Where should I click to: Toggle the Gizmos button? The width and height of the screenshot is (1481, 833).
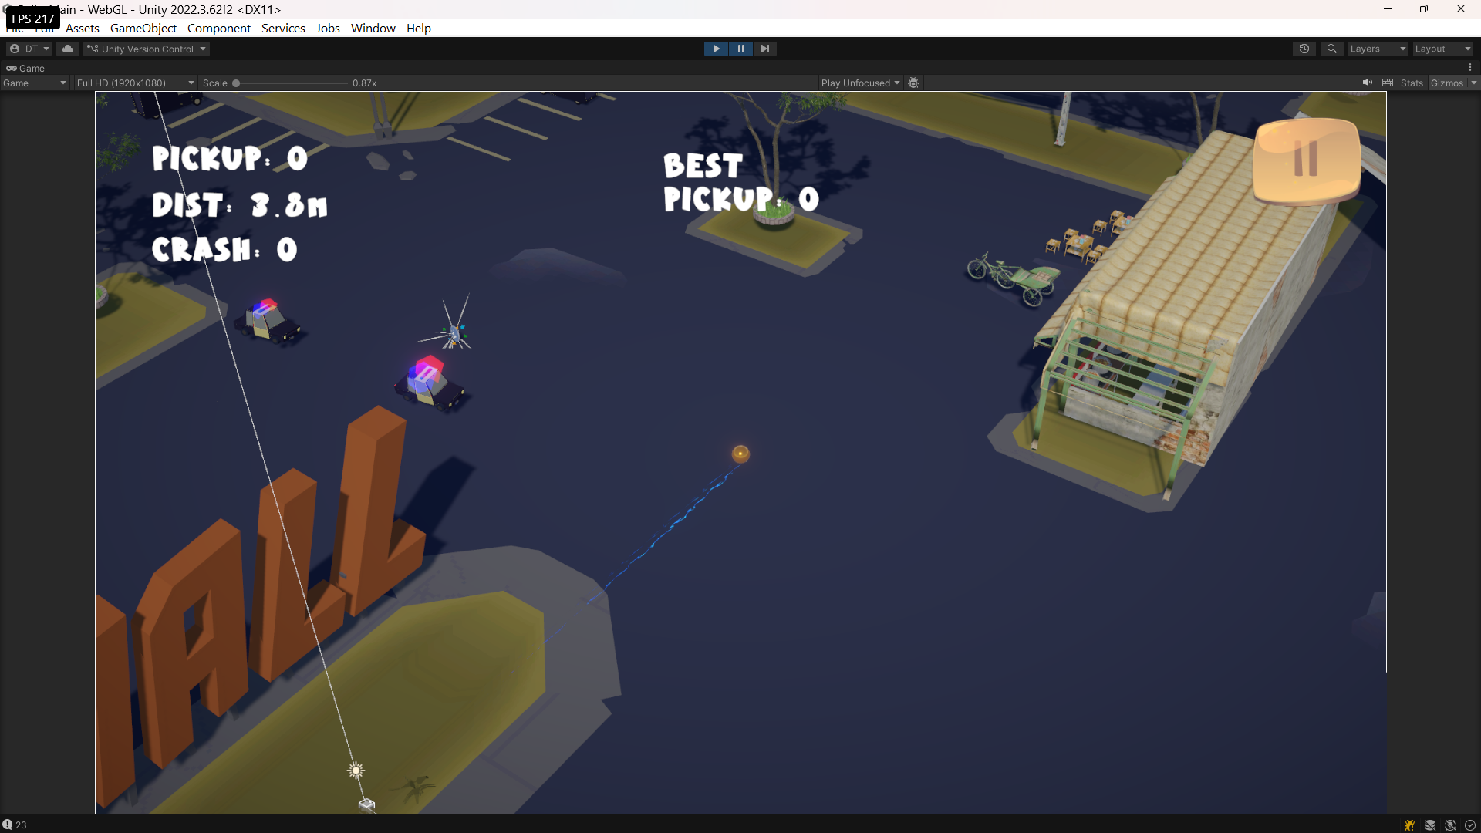(x=1447, y=83)
